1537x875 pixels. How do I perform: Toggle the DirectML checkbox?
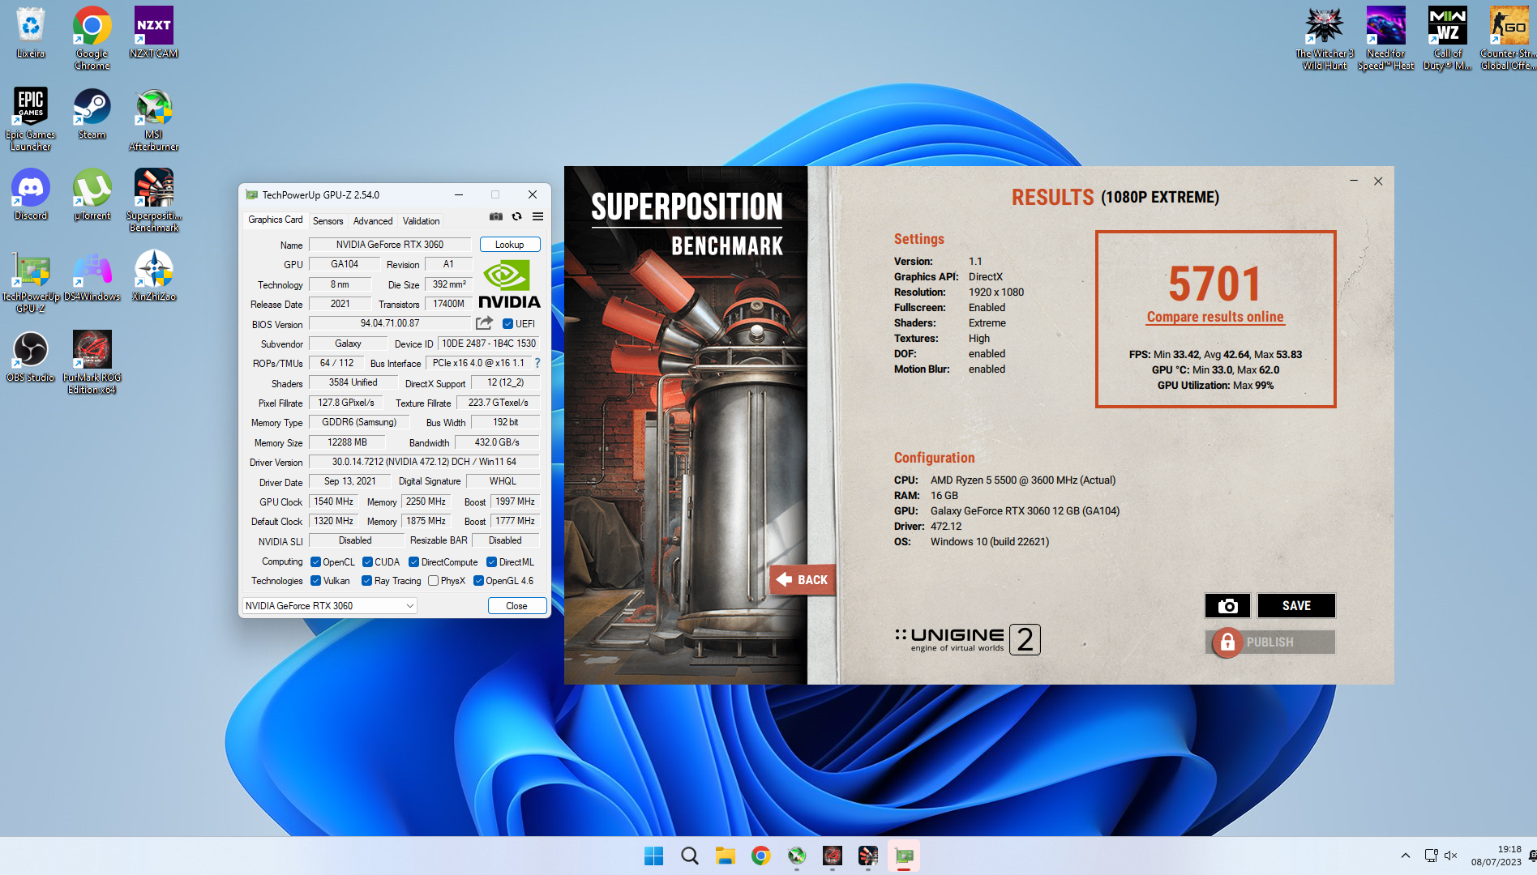(491, 562)
